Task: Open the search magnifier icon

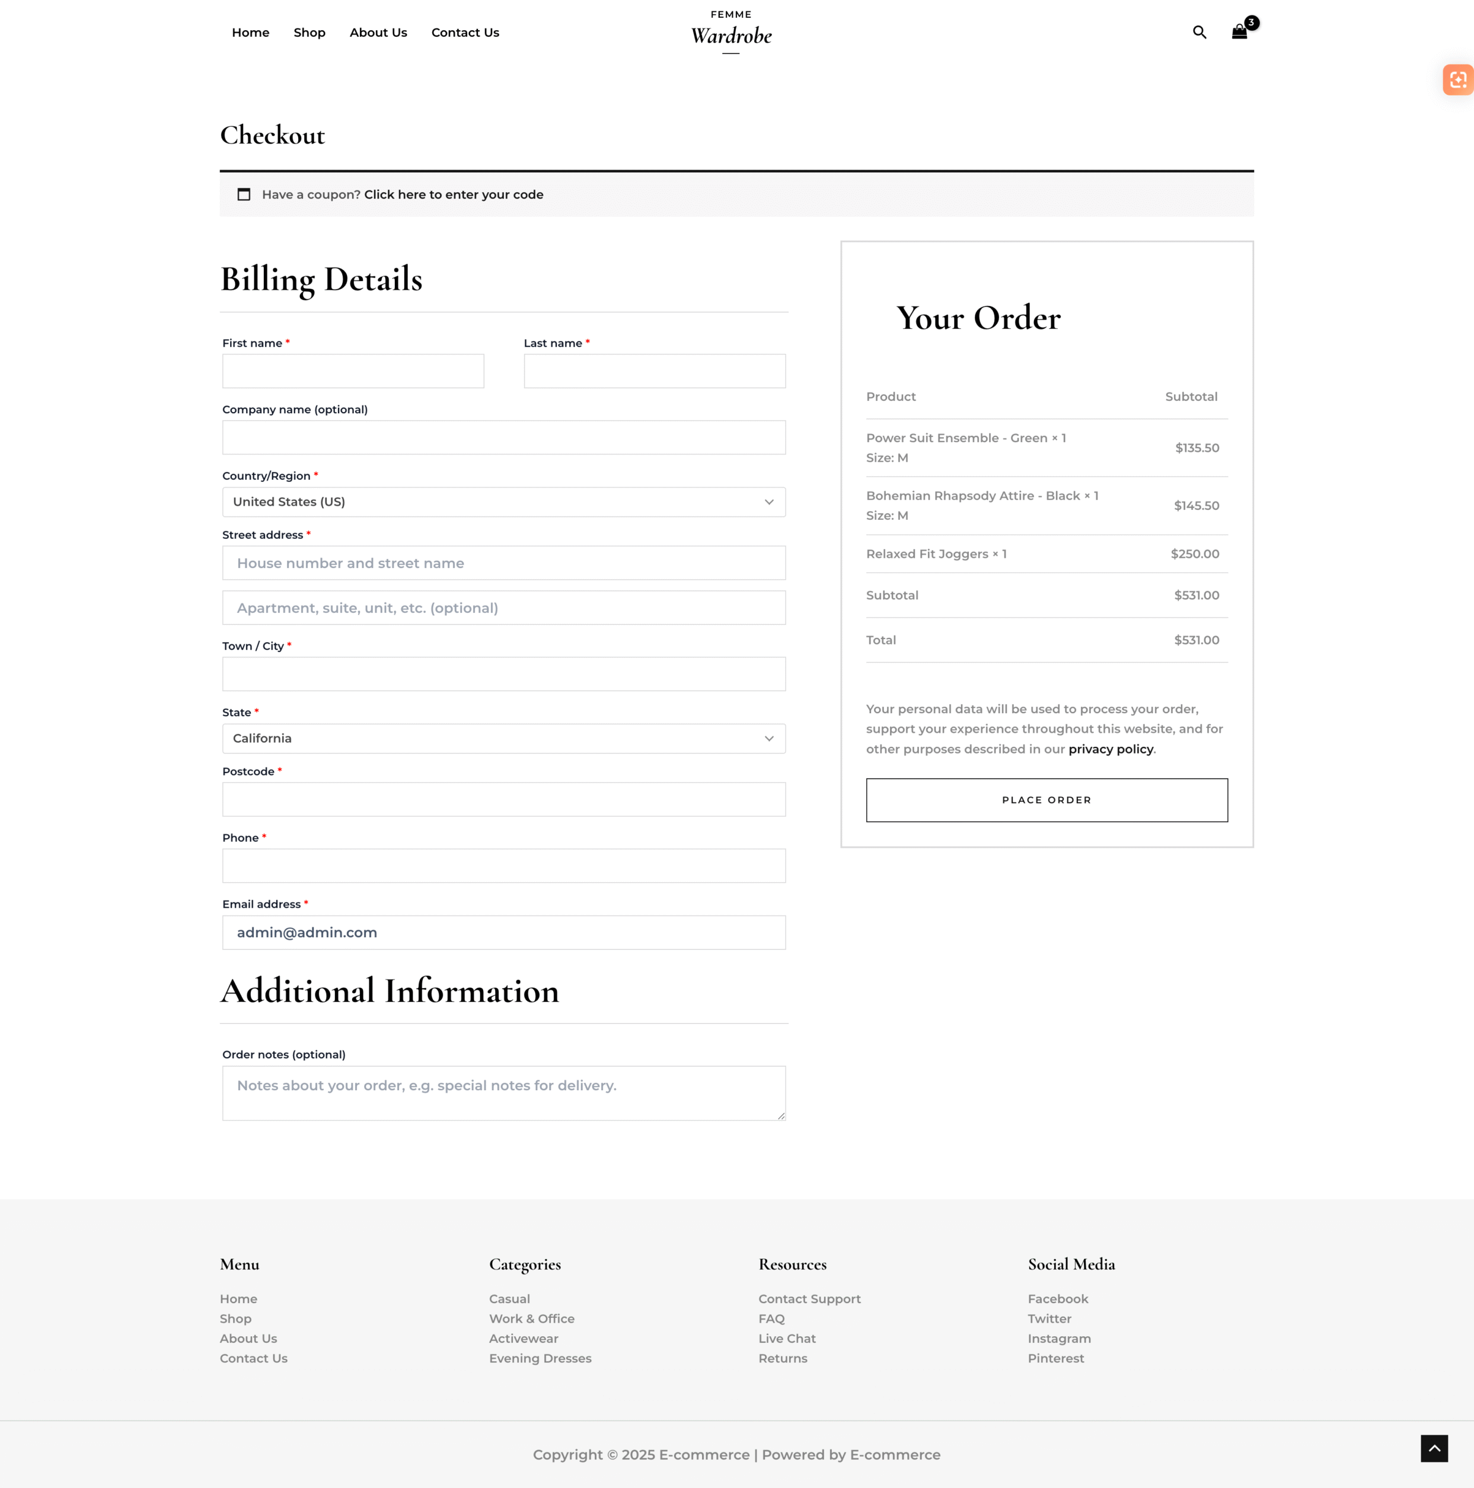Action: pyautogui.click(x=1199, y=33)
